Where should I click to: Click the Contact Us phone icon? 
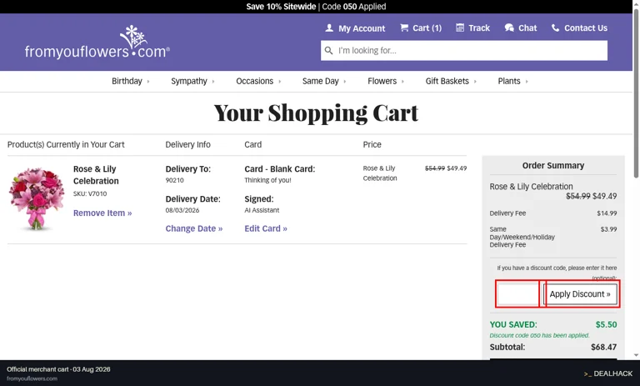[x=555, y=28]
